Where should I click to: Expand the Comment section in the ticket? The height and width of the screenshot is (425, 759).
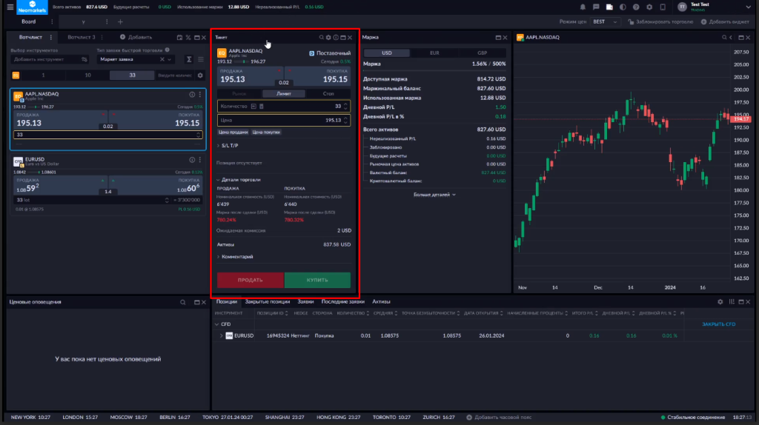point(235,257)
